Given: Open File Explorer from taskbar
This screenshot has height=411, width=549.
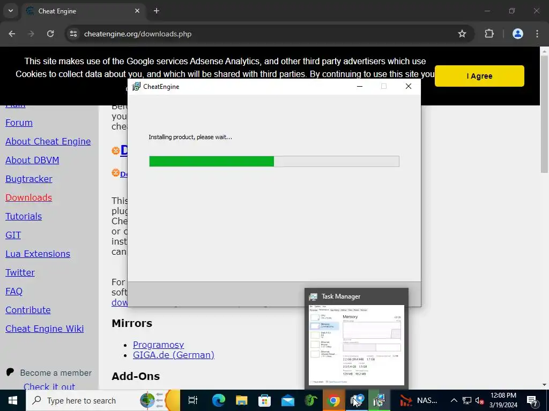Looking at the screenshot, I should (x=242, y=400).
